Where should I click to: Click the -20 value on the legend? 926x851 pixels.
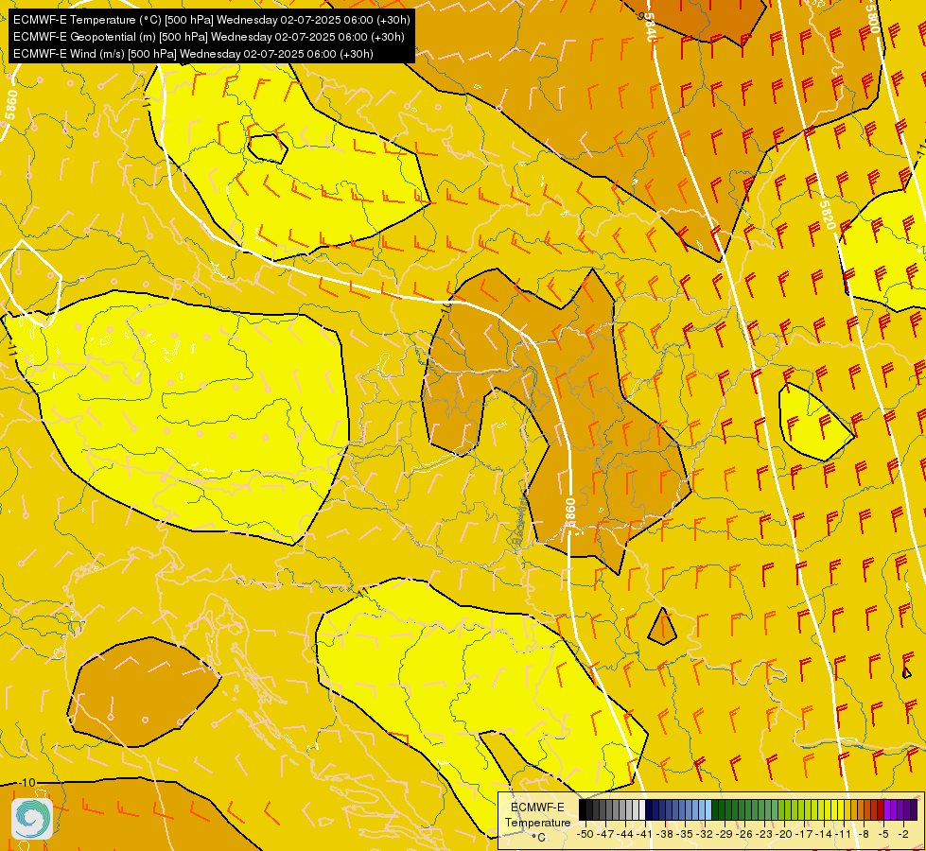pyautogui.click(x=784, y=834)
